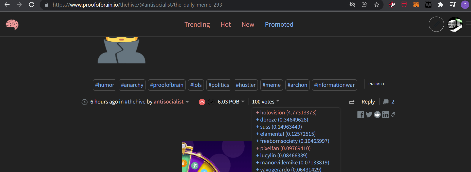
Task: Open the Promoted tab
Action: [x=279, y=24]
